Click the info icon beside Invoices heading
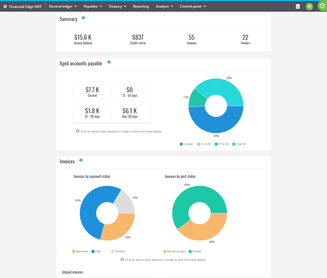This screenshot has width=327, height=278. point(81,160)
